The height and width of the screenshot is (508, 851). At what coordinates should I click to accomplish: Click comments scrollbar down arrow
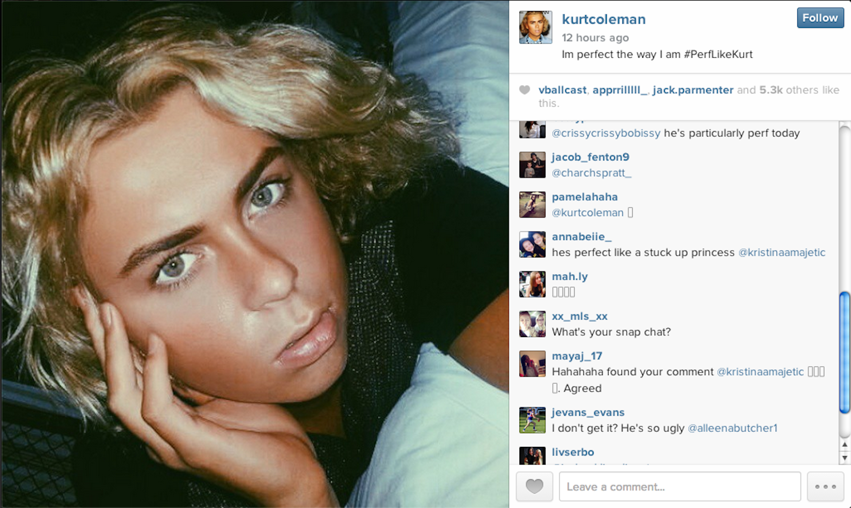[x=844, y=458]
